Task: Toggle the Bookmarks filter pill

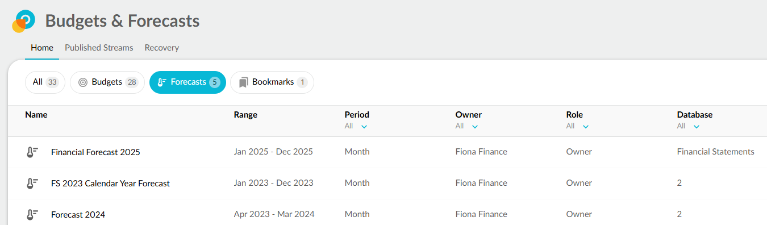Action: pyautogui.click(x=272, y=82)
